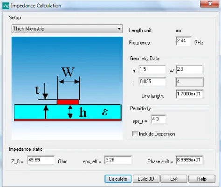
Task: Click the eps_r permittivity field
Action: pyautogui.click(x=159, y=119)
